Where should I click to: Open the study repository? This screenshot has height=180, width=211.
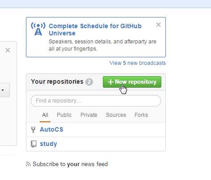pyautogui.click(x=48, y=144)
